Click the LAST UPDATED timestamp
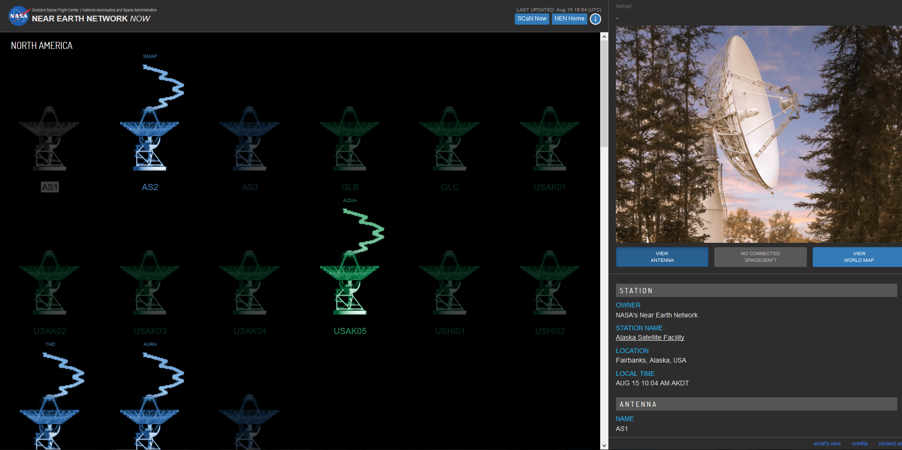Screen dimensions: 902x450 [559, 10]
